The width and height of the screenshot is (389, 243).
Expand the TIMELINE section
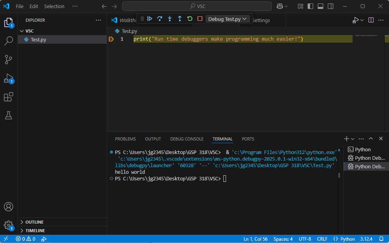pyautogui.click(x=35, y=231)
